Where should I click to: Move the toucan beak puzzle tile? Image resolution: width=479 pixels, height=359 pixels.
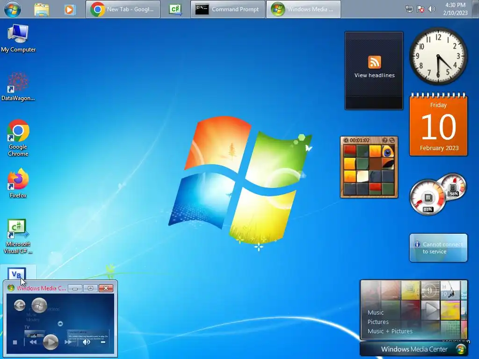[x=388, y=164]
